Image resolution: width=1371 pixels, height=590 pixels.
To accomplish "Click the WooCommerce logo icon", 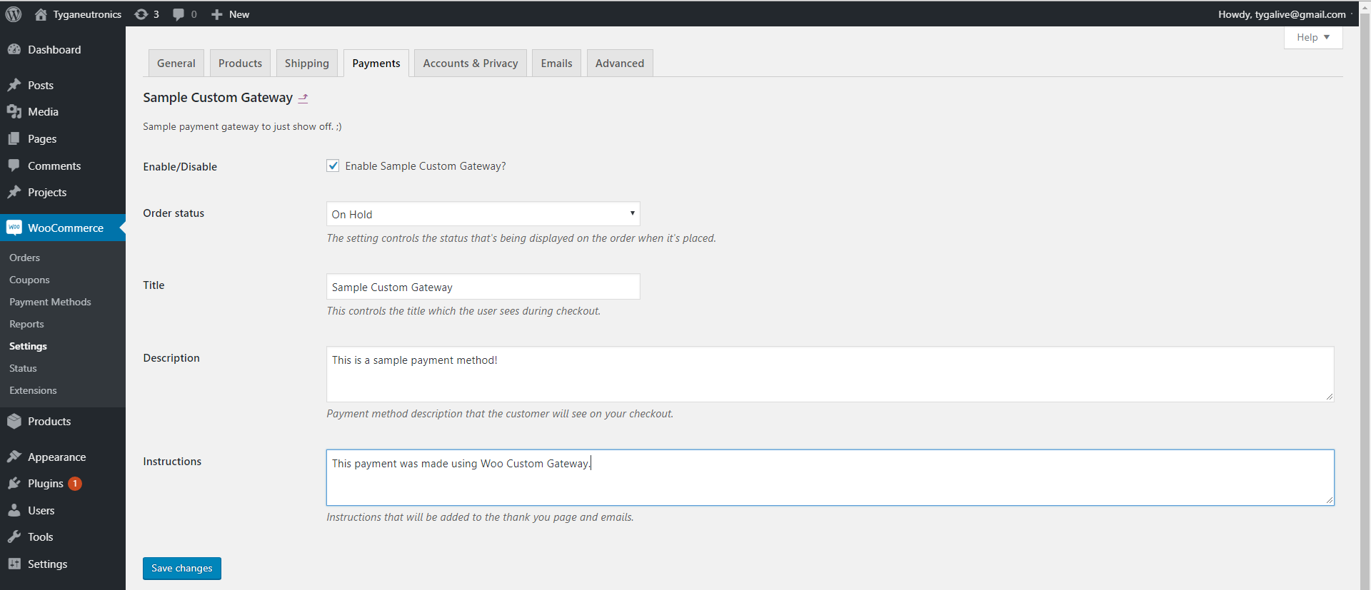I will 14,228.
